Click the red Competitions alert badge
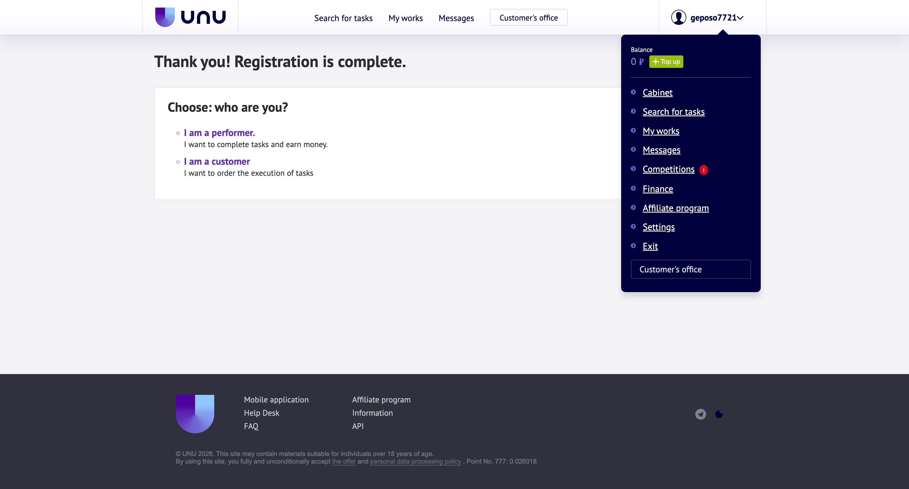This screenshot has height=489, width=909. pyautogui.click(x=703, y=170)
